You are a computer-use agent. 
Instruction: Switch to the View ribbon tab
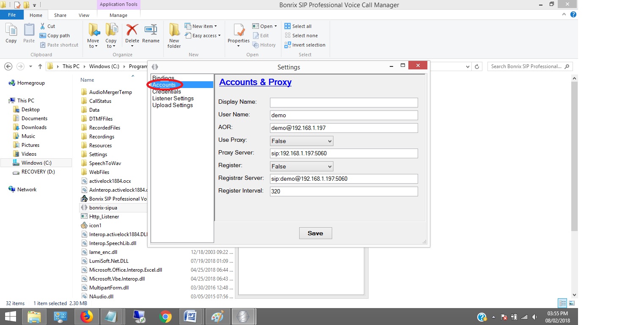84,15
